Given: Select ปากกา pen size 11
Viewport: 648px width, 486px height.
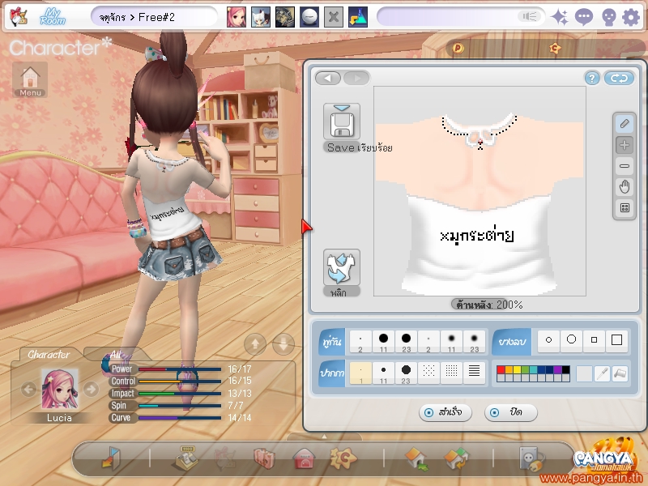Looking at the screenshot, I should pos(383,373).
